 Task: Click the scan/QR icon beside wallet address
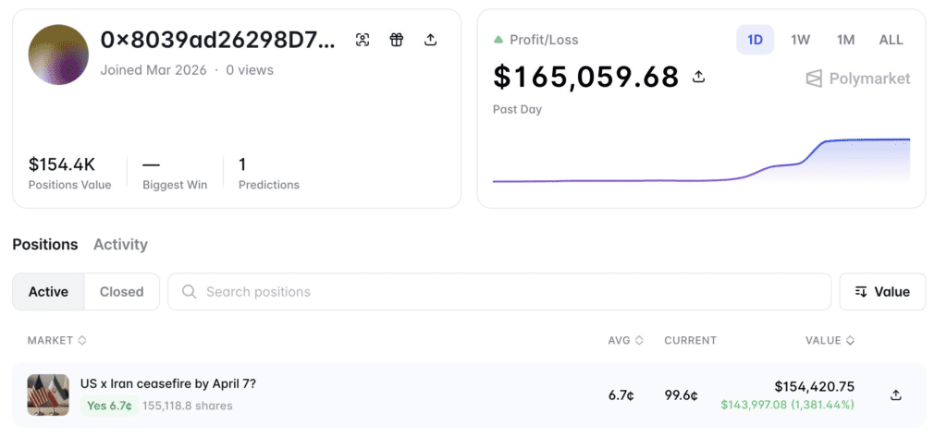point(363,40)
